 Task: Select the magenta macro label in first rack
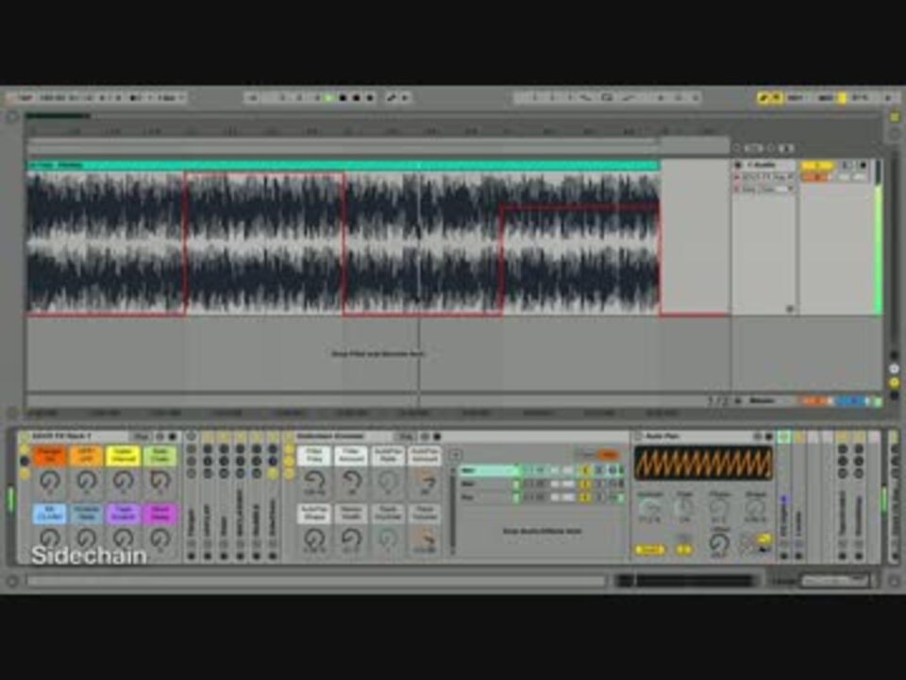pyautogui.click(x=160, y=514)
